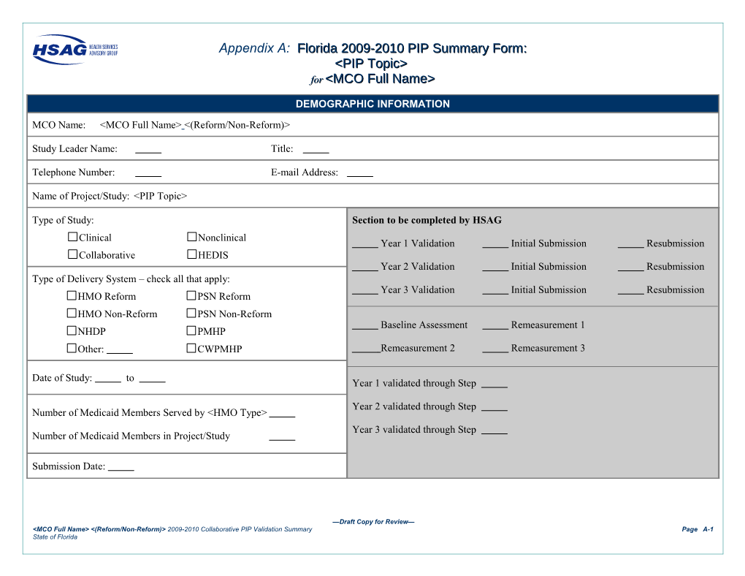
Task: Click the E-mail Address blank field
Action: (359, 173)
